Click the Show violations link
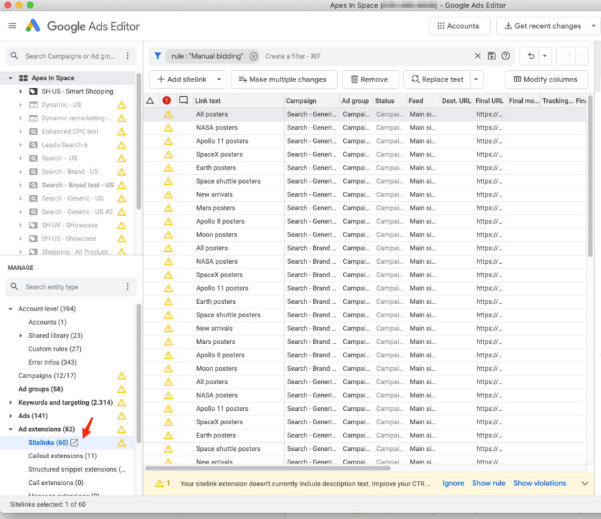 [540, 483]
